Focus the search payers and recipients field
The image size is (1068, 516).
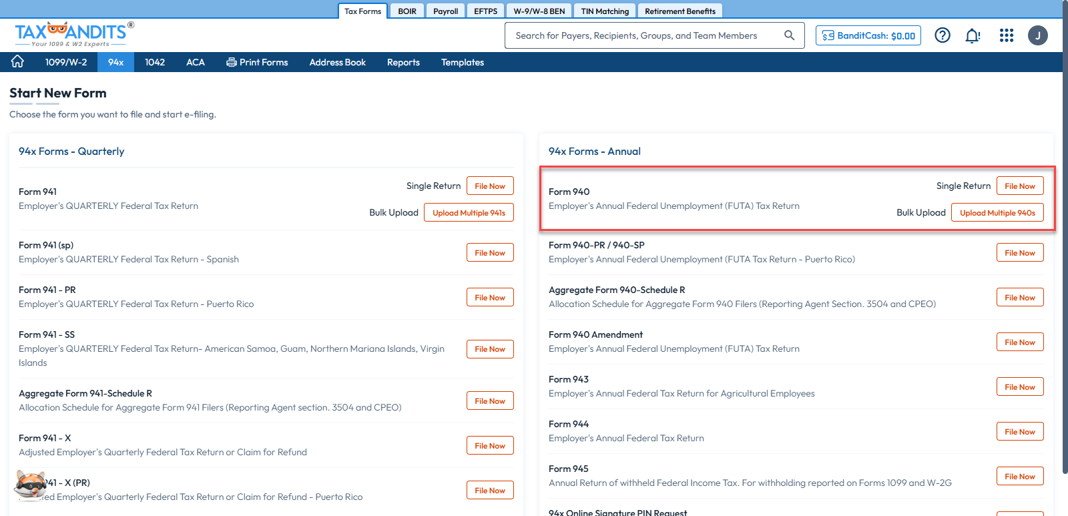[x=641, y=35]
